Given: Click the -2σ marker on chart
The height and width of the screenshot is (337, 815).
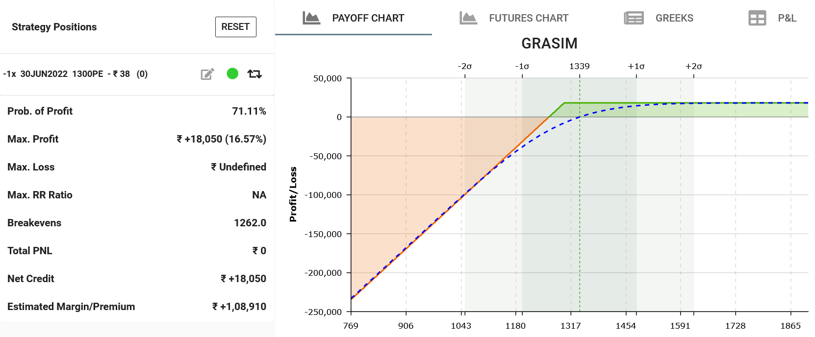Looking at the screenshot, I should coord(464,66).
